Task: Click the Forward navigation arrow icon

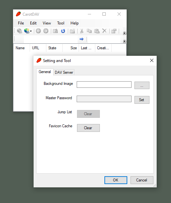Action: 46,31
